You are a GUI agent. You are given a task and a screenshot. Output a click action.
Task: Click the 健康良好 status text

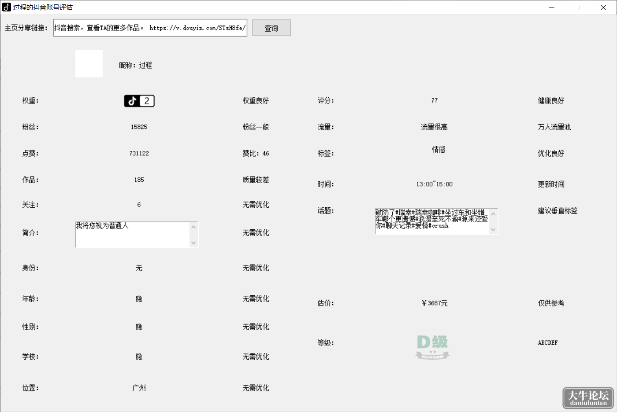(x=551, y=101)
